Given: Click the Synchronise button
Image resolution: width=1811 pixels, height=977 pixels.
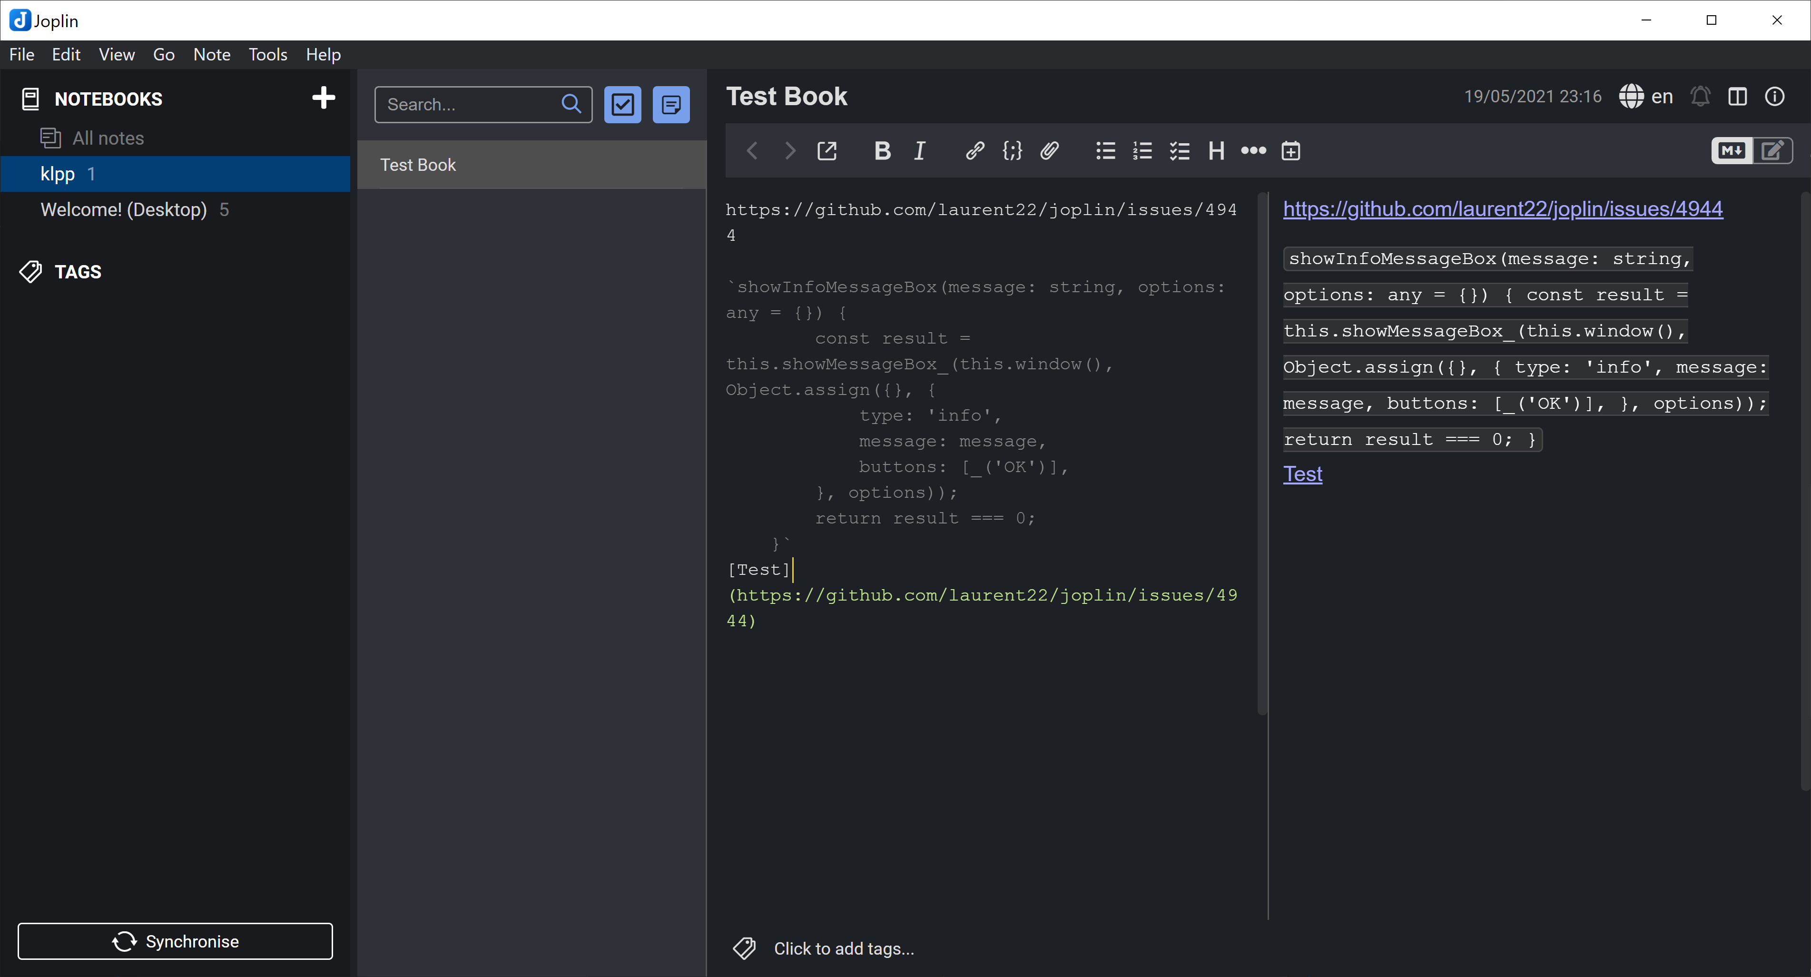Looking at the screenshot, I should pos(175,941).
